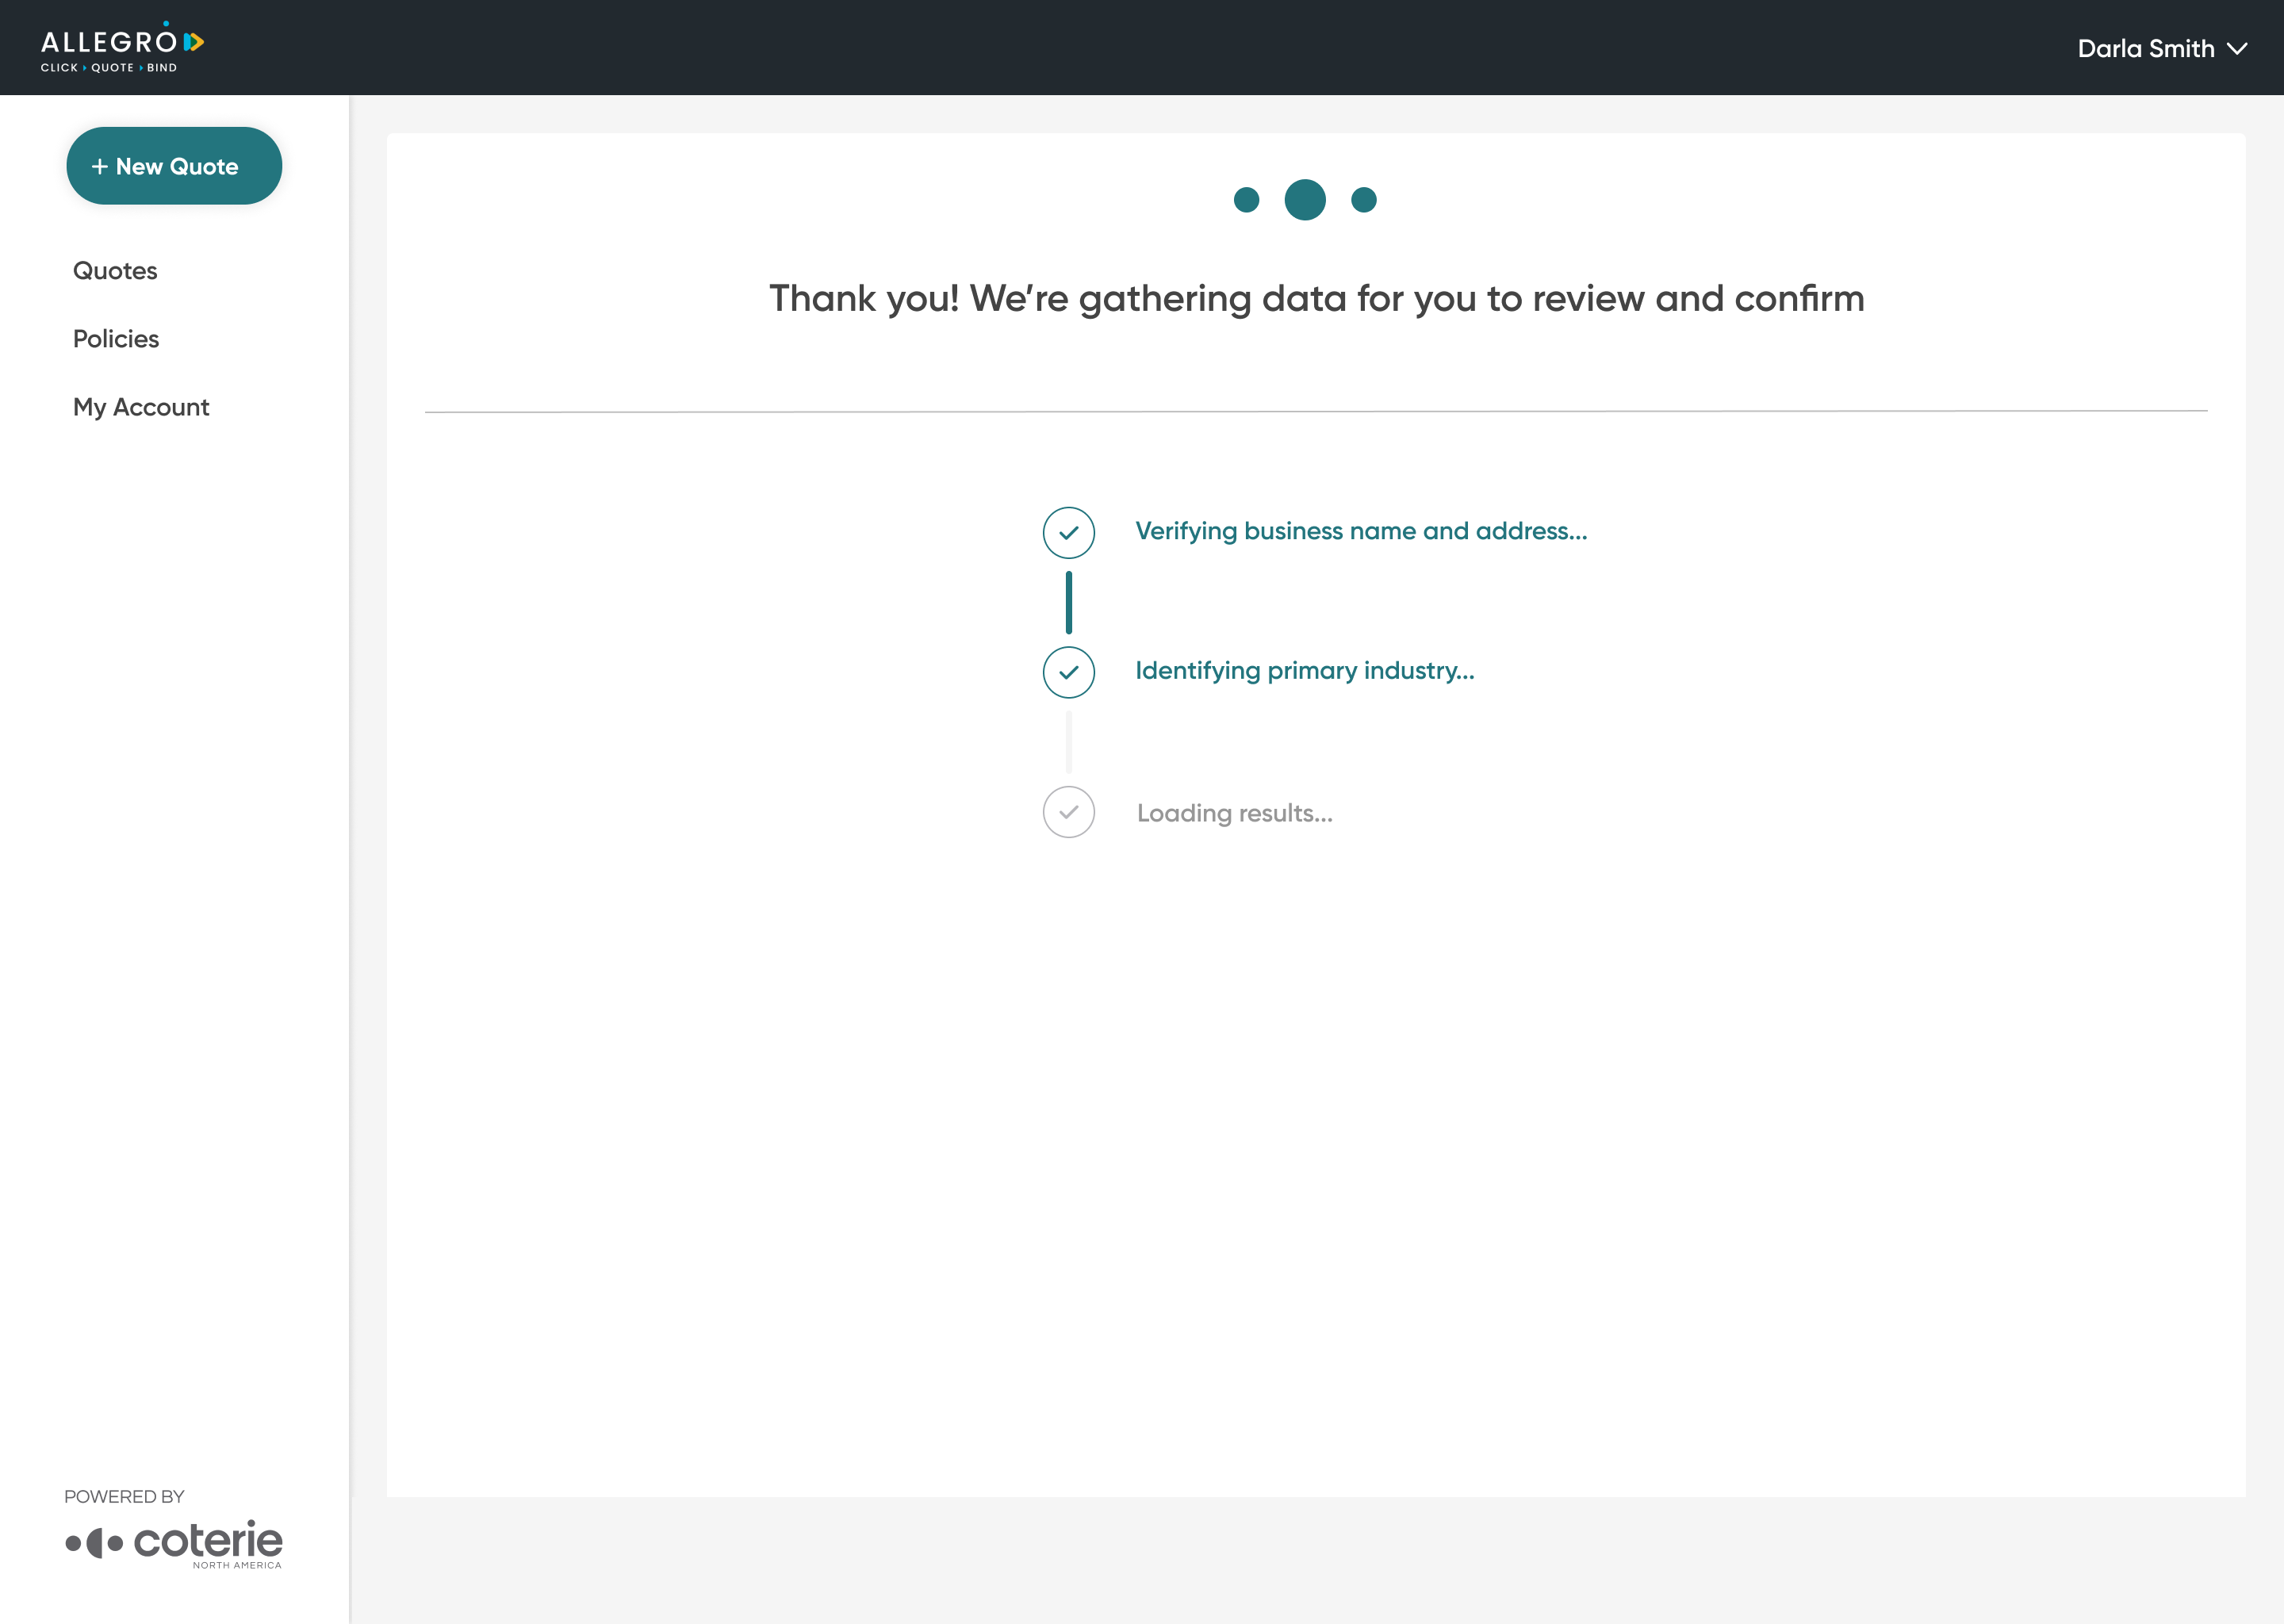Expand the Darla Smith chevron arrow
The width and height of the screenshot is (2284, 1624).
click(x=2237, y=49)
